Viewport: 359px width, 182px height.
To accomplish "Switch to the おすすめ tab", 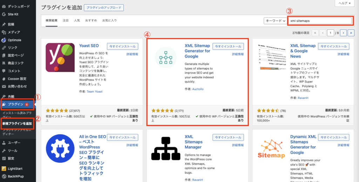I will point(91,21).
